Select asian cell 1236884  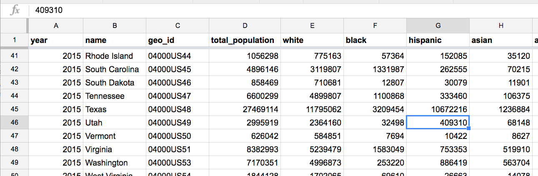[501, 109]
